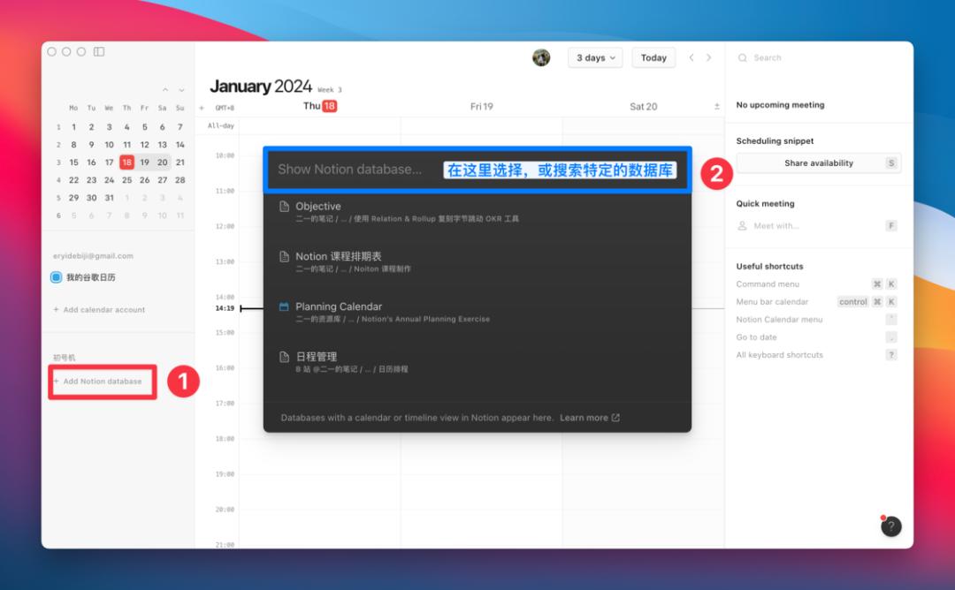This screenshot has height=590, width=955.
Task: Open the Fri 19 day header
Action: (x=481, y=107)
